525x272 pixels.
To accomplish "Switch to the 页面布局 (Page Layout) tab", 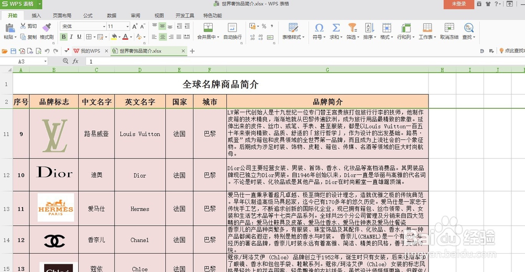I will pyautogui.click(x=62, y=15).
